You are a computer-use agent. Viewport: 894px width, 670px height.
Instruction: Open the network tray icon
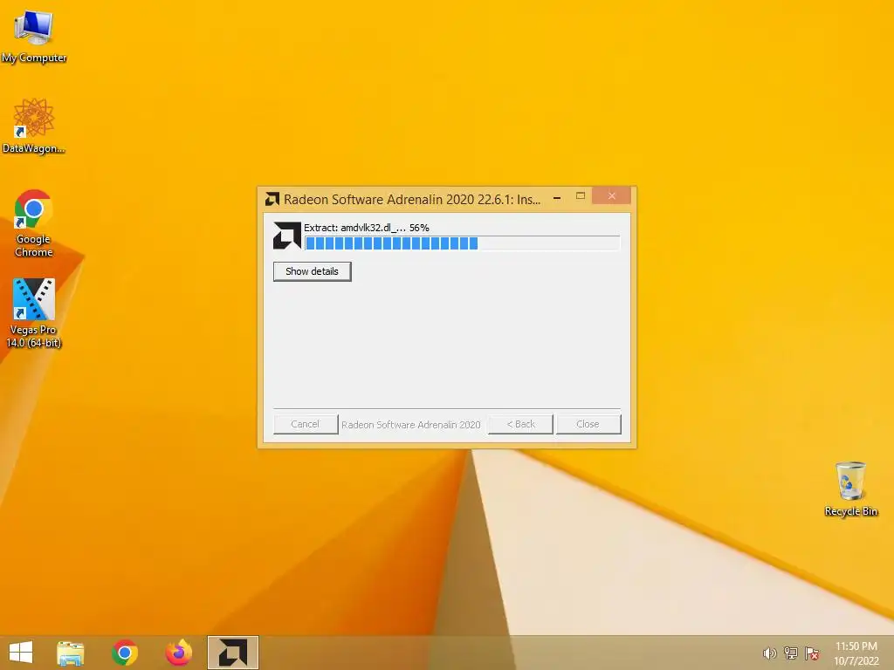coord(791,653)
